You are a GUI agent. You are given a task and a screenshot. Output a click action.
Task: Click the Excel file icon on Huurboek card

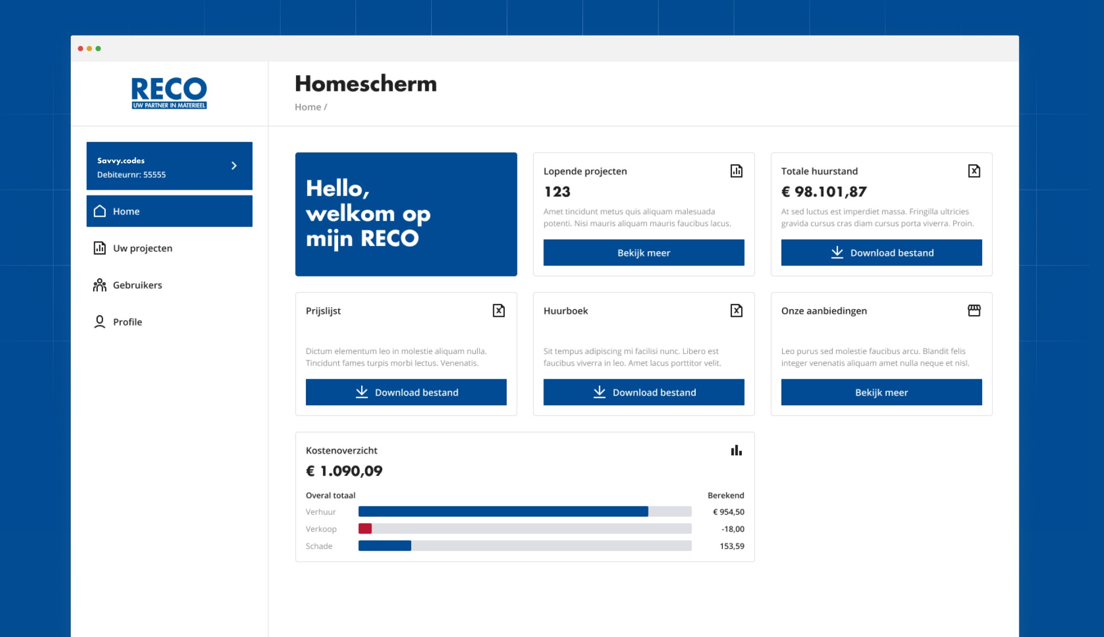coord(736,310)
